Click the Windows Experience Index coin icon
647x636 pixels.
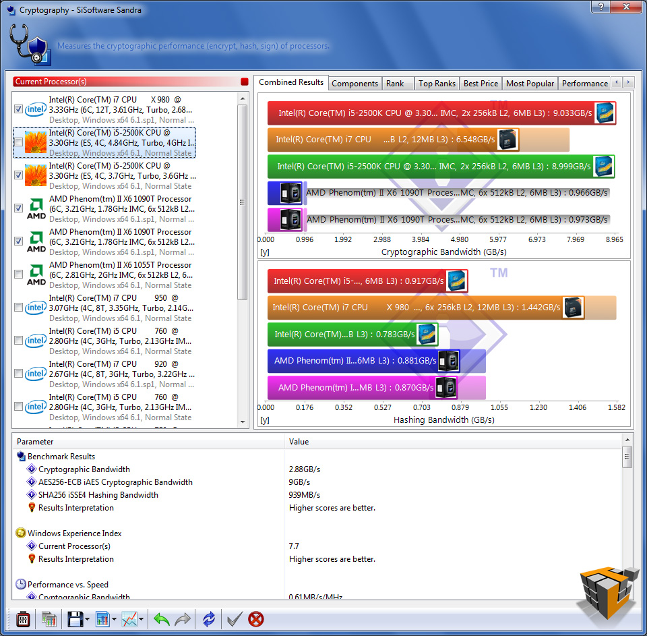(x=21, y=533)
